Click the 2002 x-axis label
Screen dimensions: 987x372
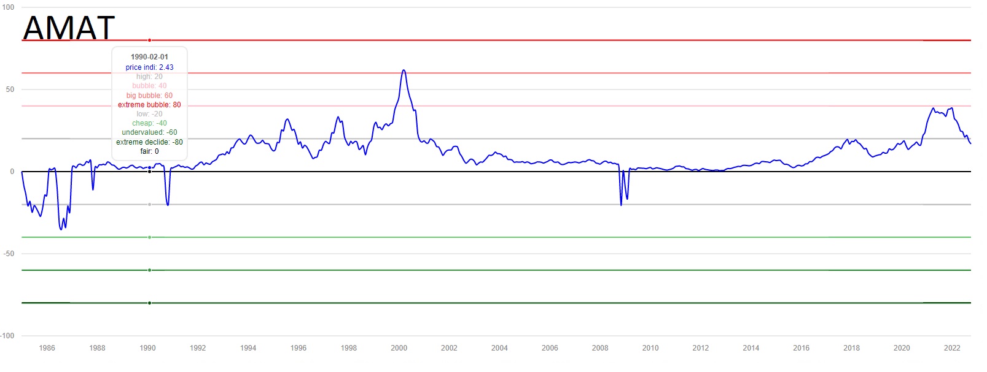tap(449, 348)
